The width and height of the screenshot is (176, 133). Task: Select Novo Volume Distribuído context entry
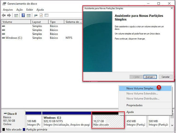click(x=145, y=99)
